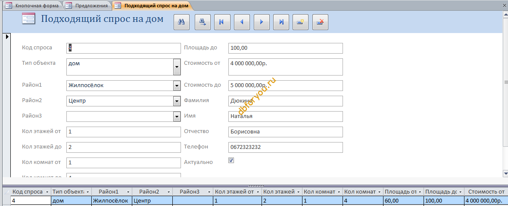Click the vertical scrollbar thumb of the form
Image resolution: width=508 pixels, height=206 pixels.
505,82
